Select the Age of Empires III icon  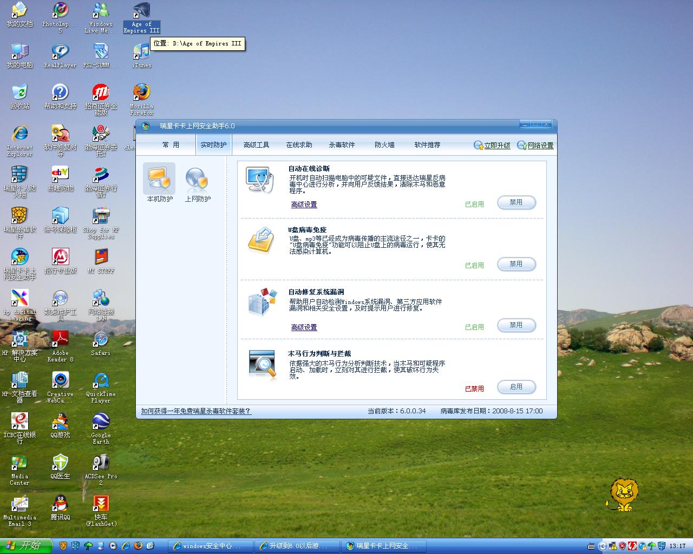[x=141, y=17]
